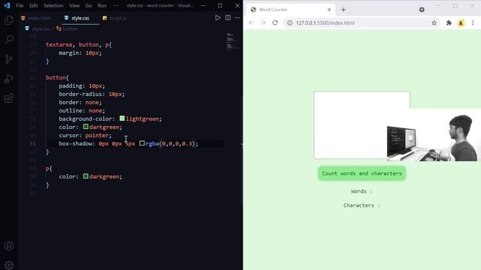
Task: Click the VS Code logo icon
Action: 7,5
